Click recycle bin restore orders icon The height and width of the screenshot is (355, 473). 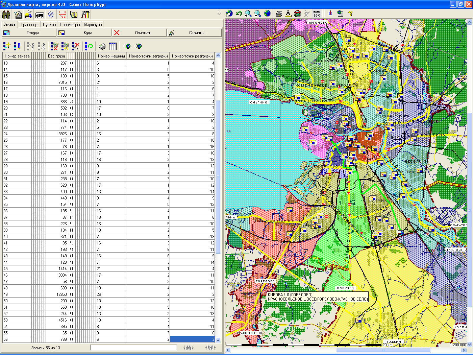66,46
